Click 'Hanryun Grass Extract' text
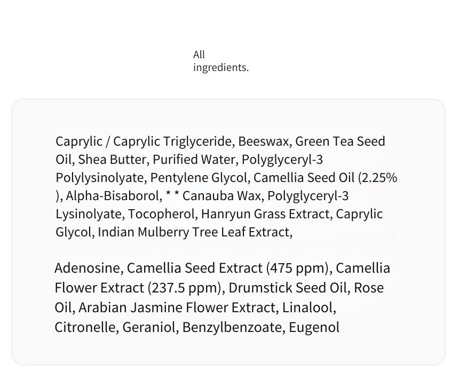 265,214
